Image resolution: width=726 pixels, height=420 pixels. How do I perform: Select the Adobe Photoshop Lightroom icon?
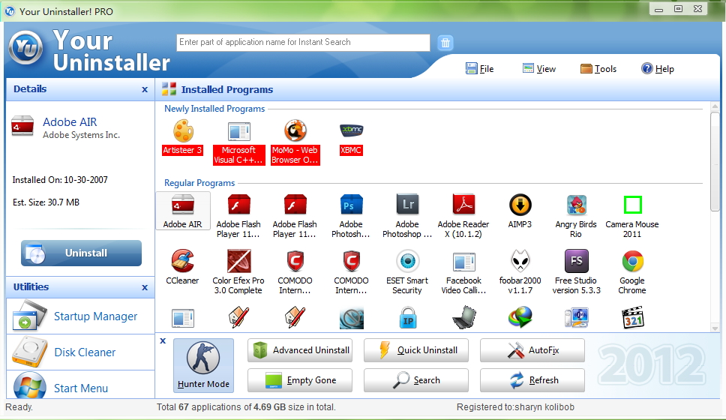pos(407,205)
